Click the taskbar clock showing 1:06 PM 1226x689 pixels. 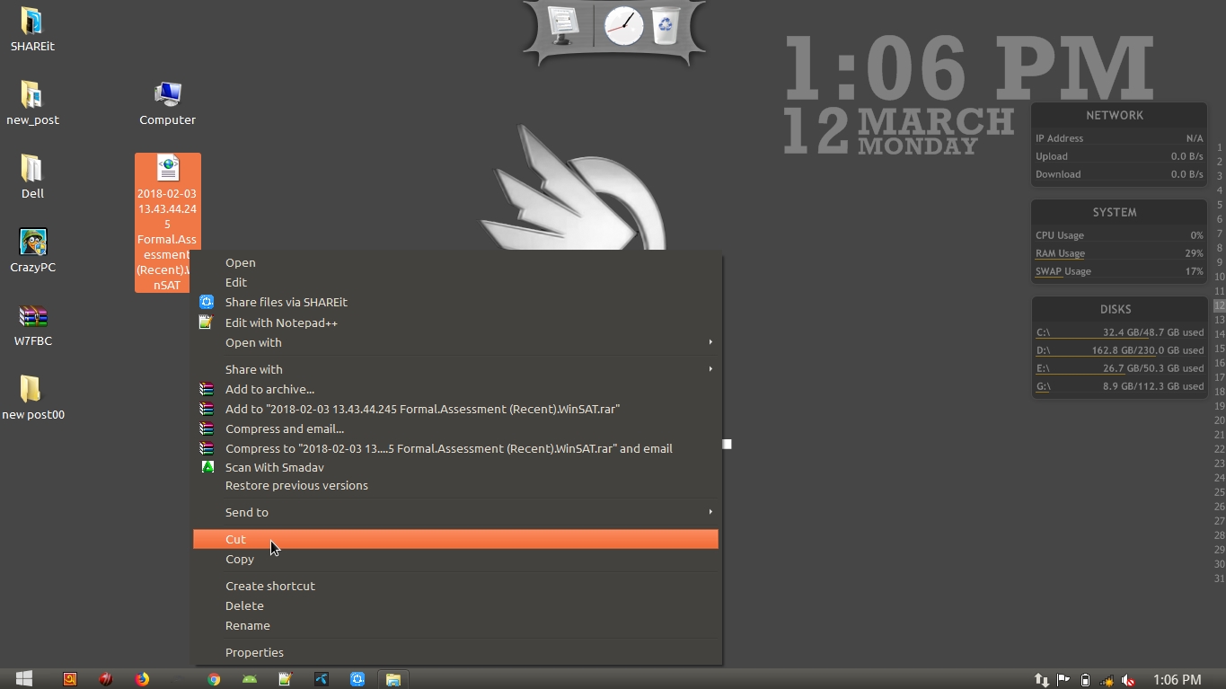tap(1177, 680)
